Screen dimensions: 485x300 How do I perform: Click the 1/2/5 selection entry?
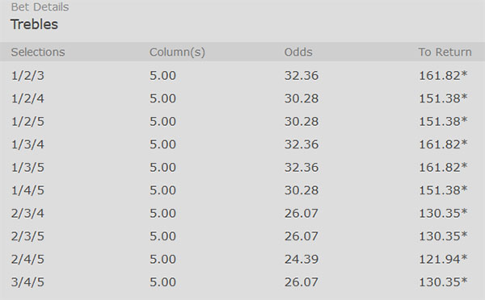[27, 121]
